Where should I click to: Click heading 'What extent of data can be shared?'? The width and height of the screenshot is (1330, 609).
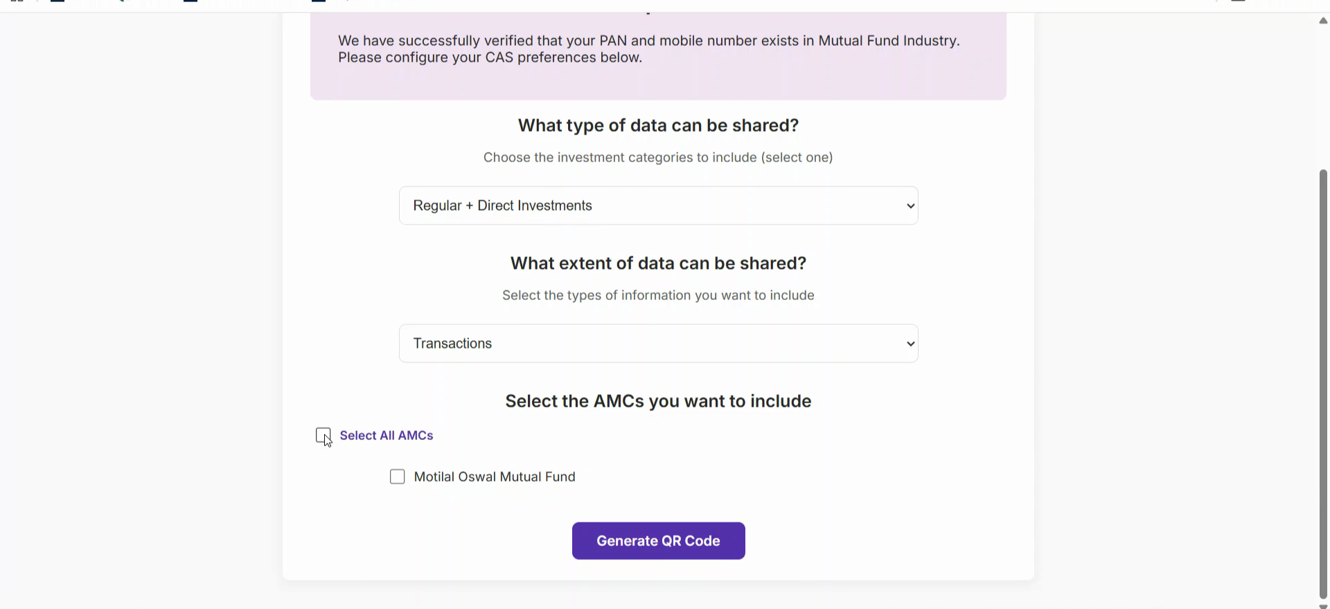tap(658, 263)
